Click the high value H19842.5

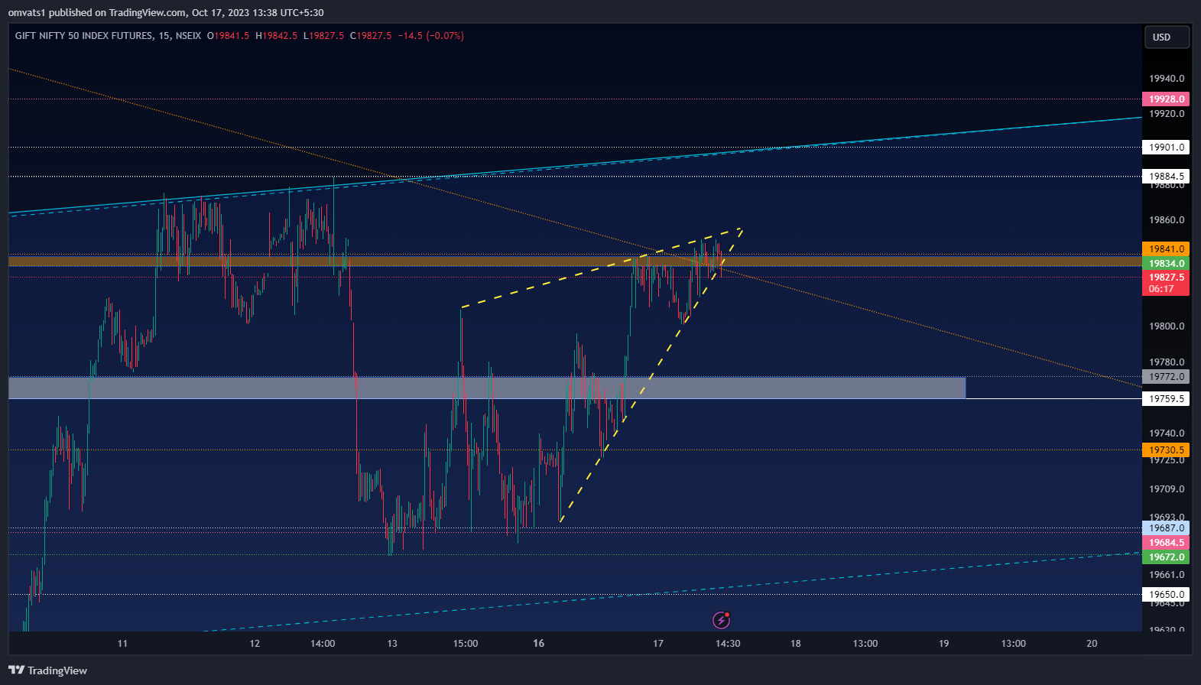[x=276, y=36]
